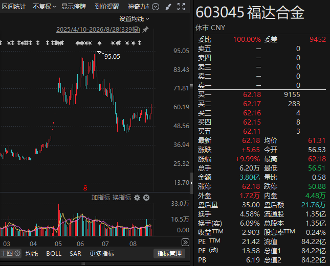Click 盘后额 value 21.76万
The height and width of the screenshot is (266, 330).
pos(314,205)
